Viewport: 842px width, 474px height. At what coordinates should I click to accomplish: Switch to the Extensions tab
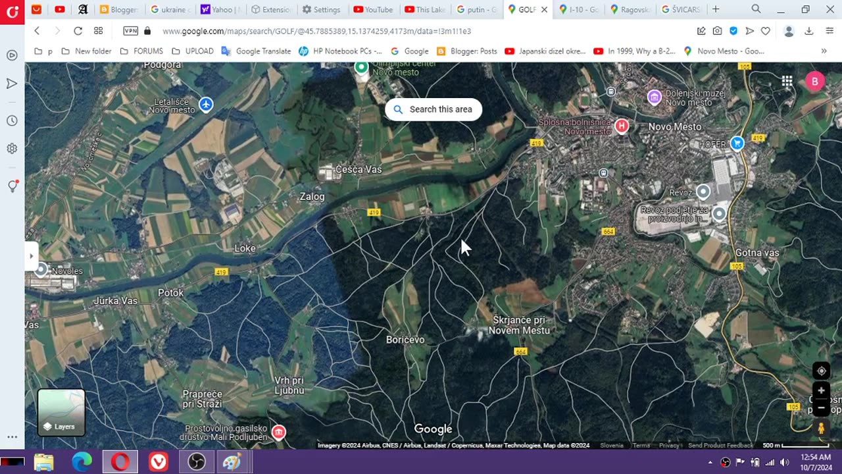click(x=270, y=9)
